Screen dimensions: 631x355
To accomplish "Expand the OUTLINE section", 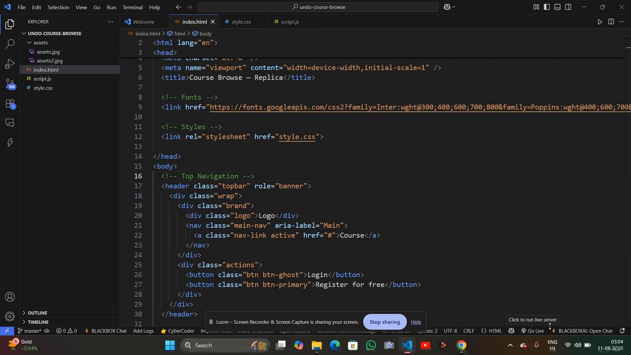I will coord(37,313).
